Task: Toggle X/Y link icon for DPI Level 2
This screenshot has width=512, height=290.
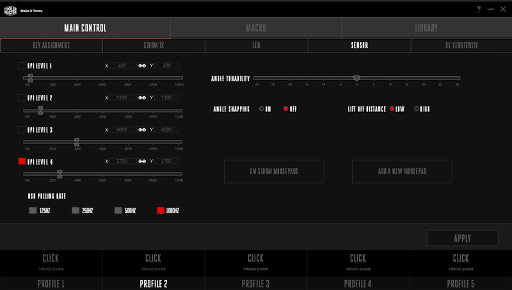Action: coord(142,97)
